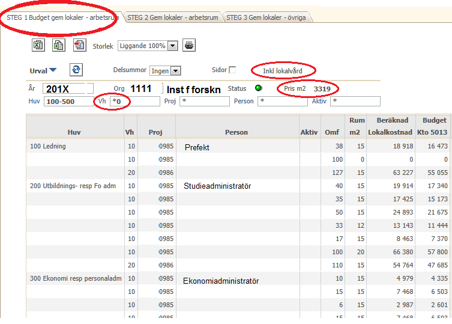Click the second Excel copy export icon

point(59,45)
